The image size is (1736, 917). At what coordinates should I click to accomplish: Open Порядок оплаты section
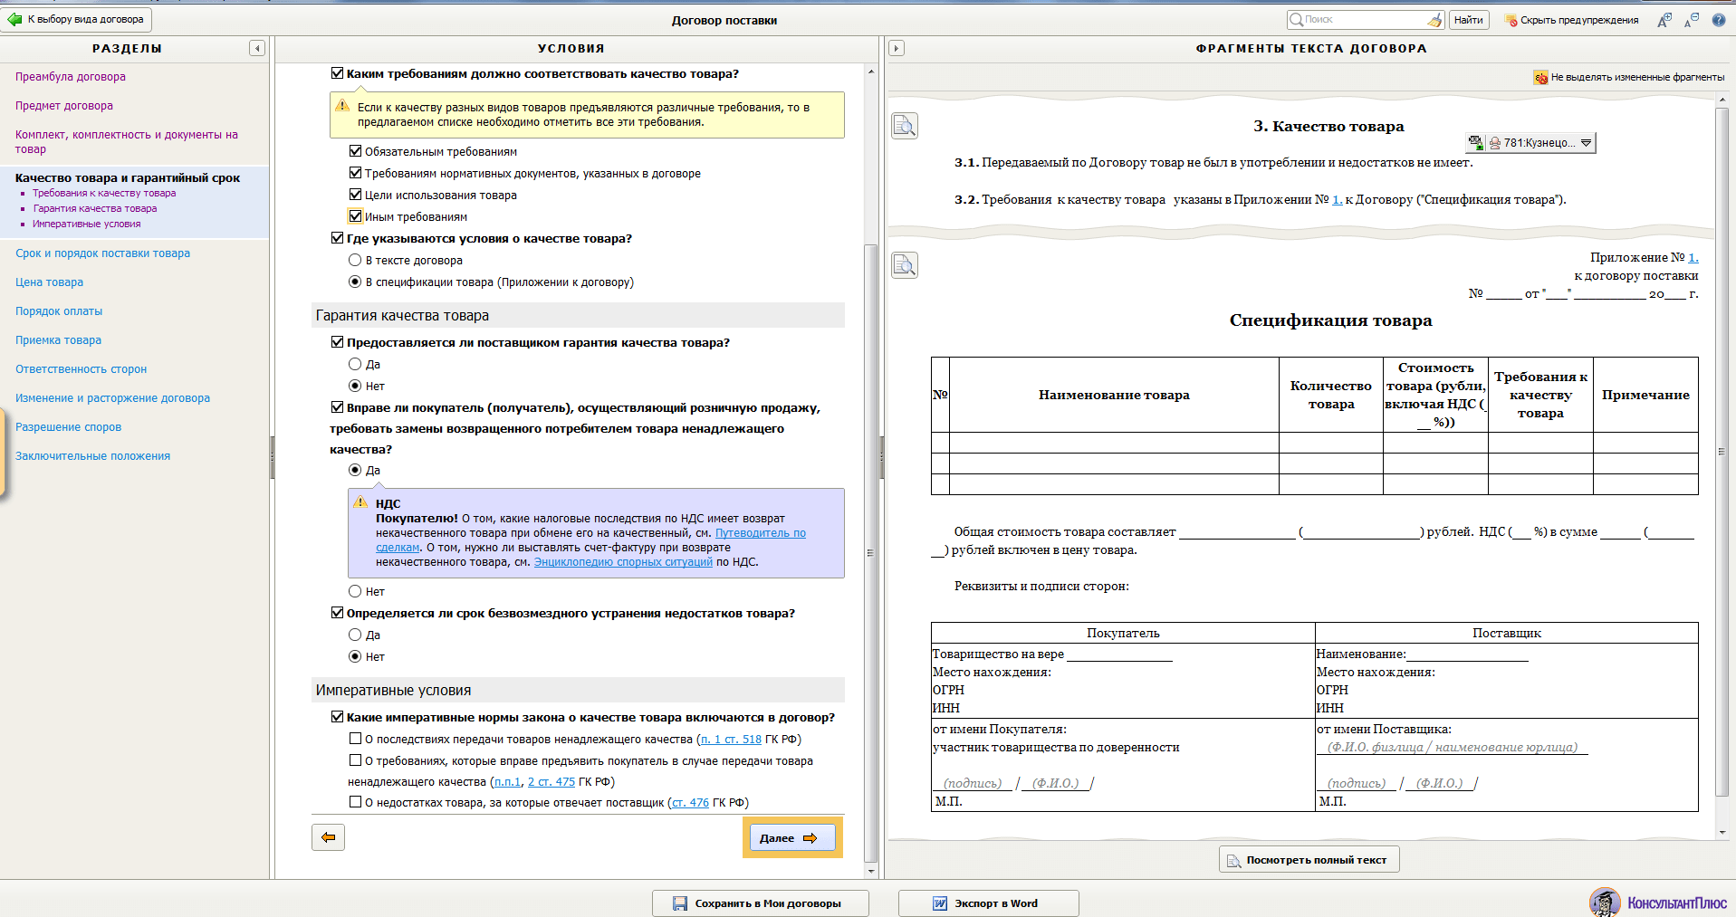click(x=59, y=311)
